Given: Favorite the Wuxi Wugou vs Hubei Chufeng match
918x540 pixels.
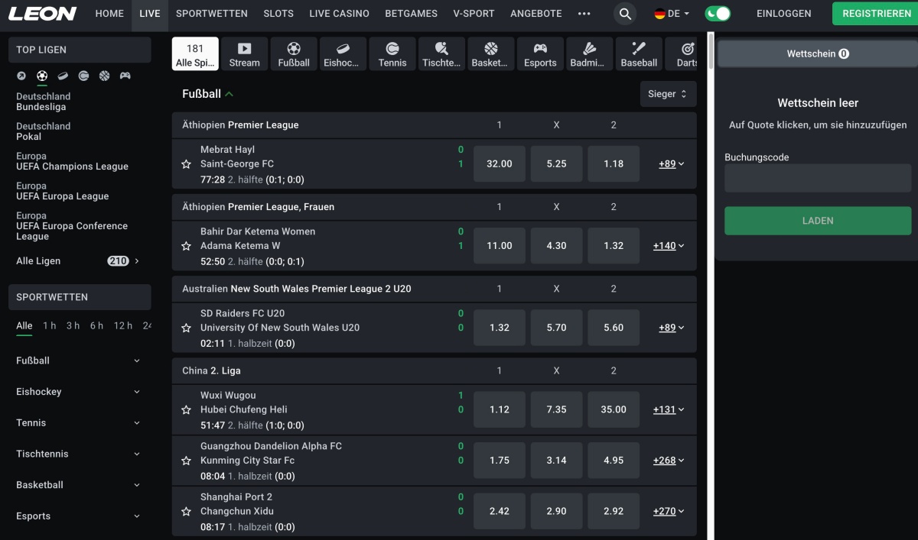Looking at the screenshot, I should (186, 409).
